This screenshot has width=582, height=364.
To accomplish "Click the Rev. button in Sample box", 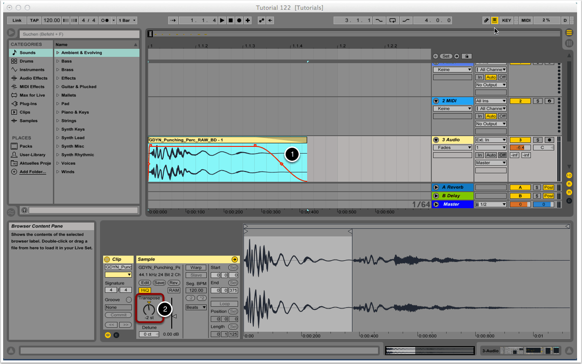I will pos(174,283).
